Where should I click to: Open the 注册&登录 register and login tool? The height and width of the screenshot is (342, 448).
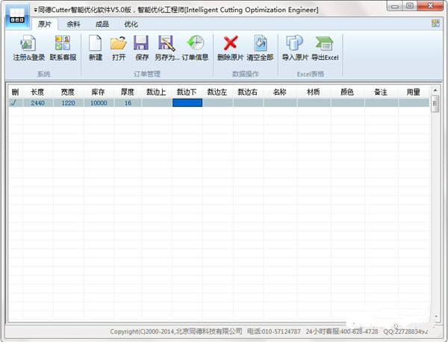pos(28,48)
